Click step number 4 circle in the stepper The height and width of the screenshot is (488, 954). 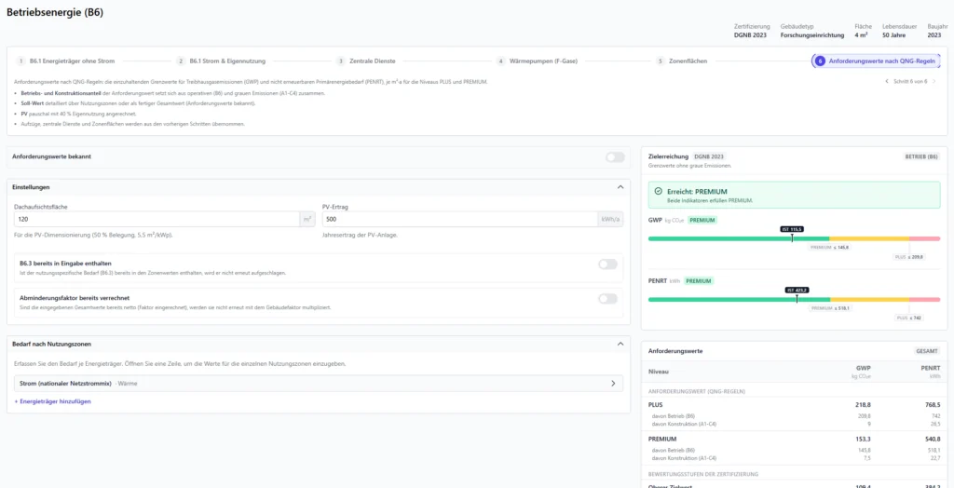coord(500,61)
